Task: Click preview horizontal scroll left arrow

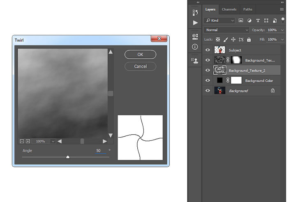Action: pyautogui.click(x=60, y=141)
